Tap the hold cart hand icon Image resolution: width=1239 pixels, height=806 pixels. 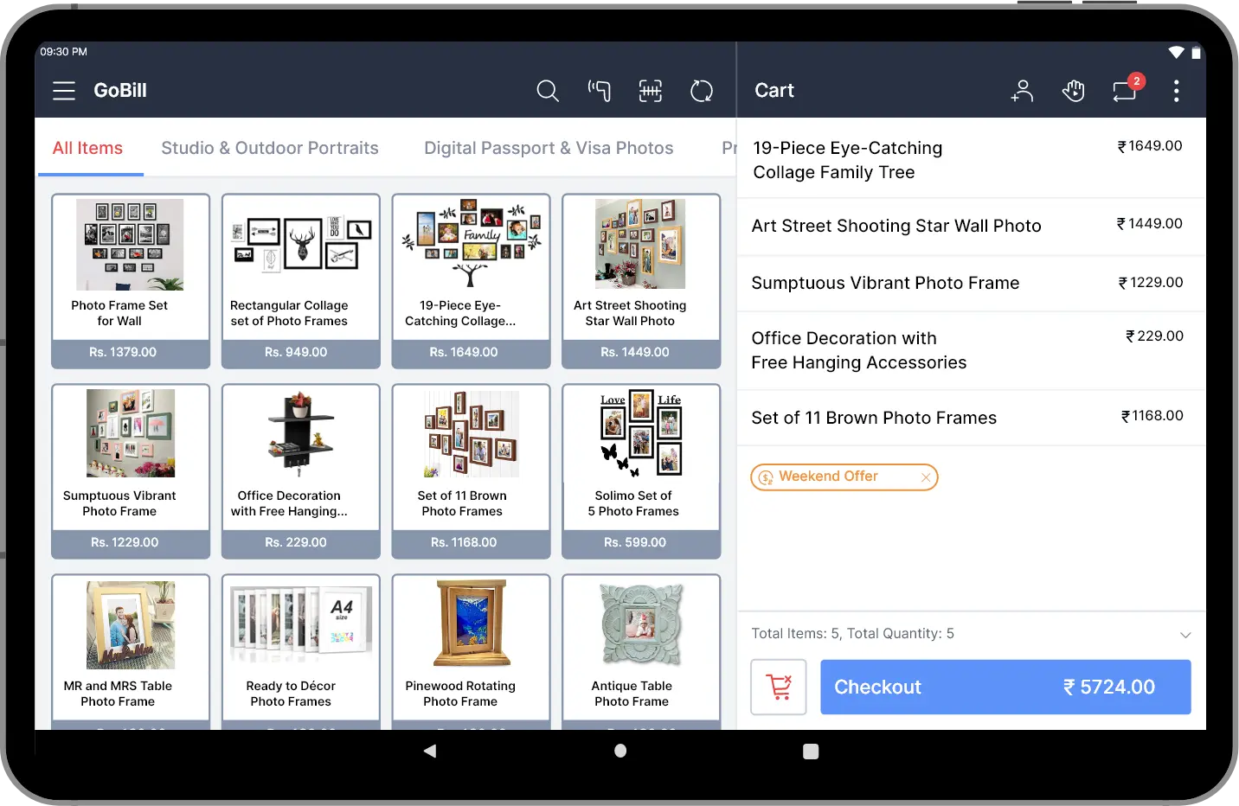tap(1073, 91)
